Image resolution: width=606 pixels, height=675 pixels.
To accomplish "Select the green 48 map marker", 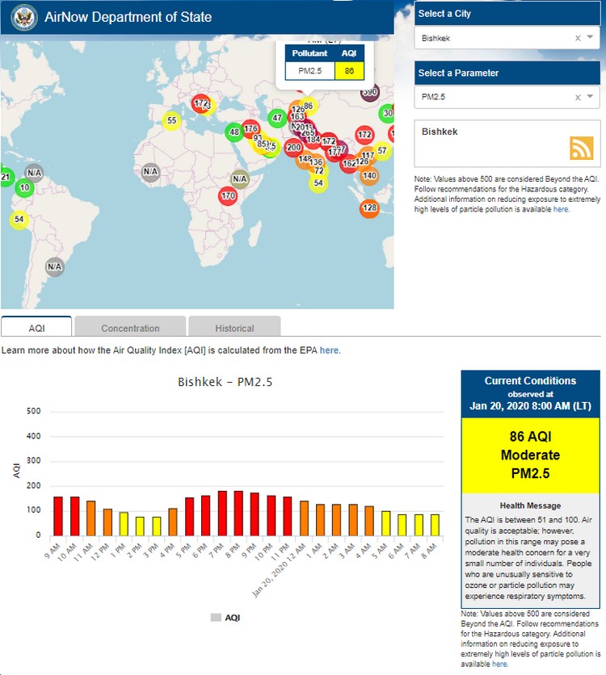I will click(234, 132).
